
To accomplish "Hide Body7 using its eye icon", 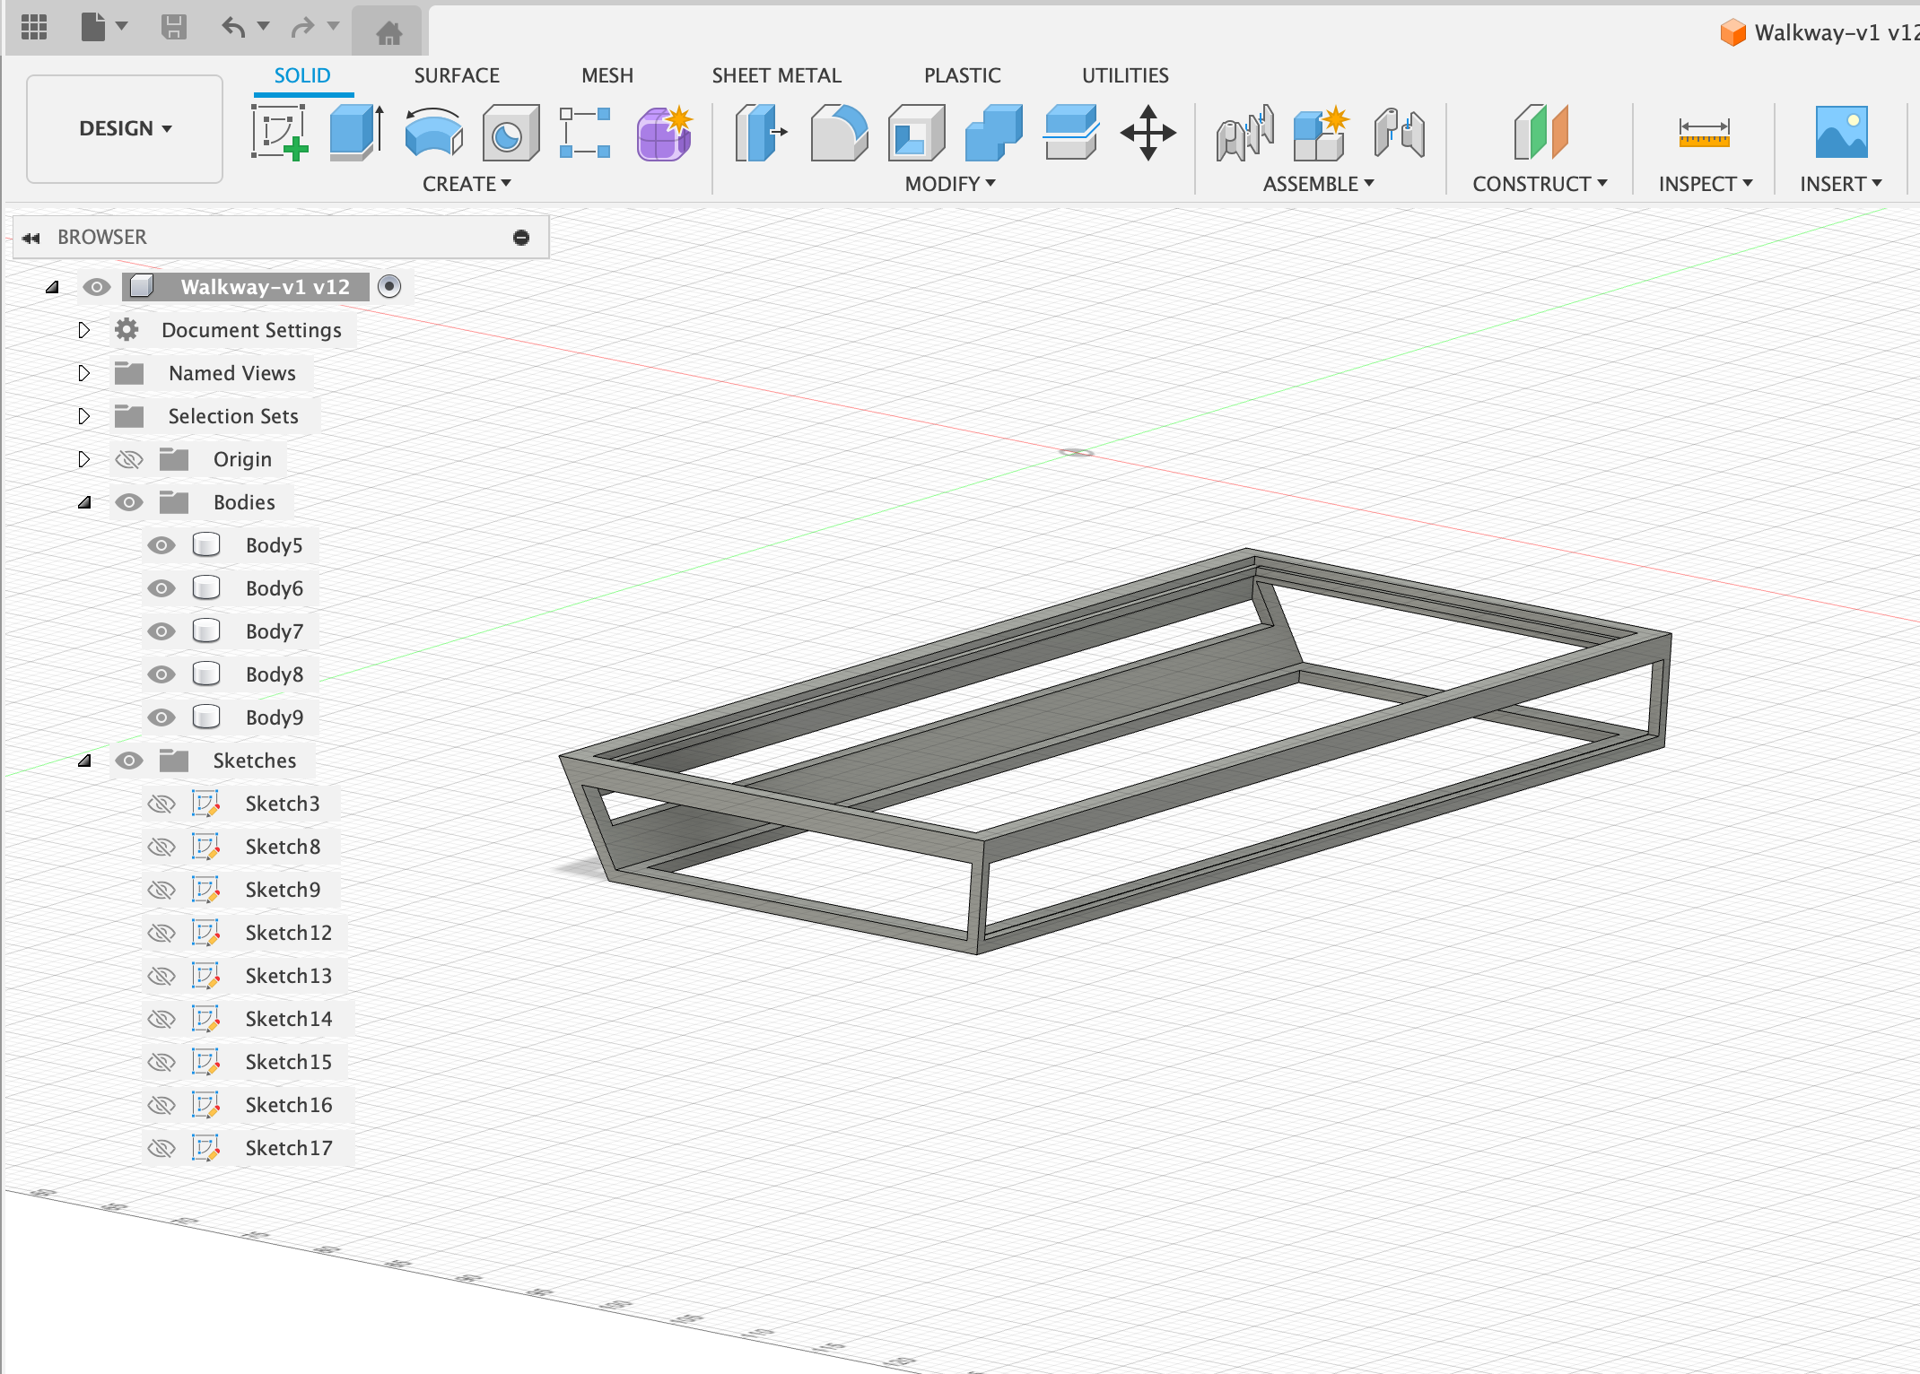I will [161, 631].
